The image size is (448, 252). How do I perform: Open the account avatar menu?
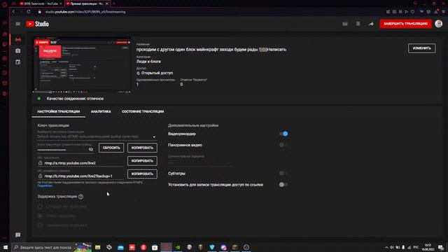[x=439, y=24]
